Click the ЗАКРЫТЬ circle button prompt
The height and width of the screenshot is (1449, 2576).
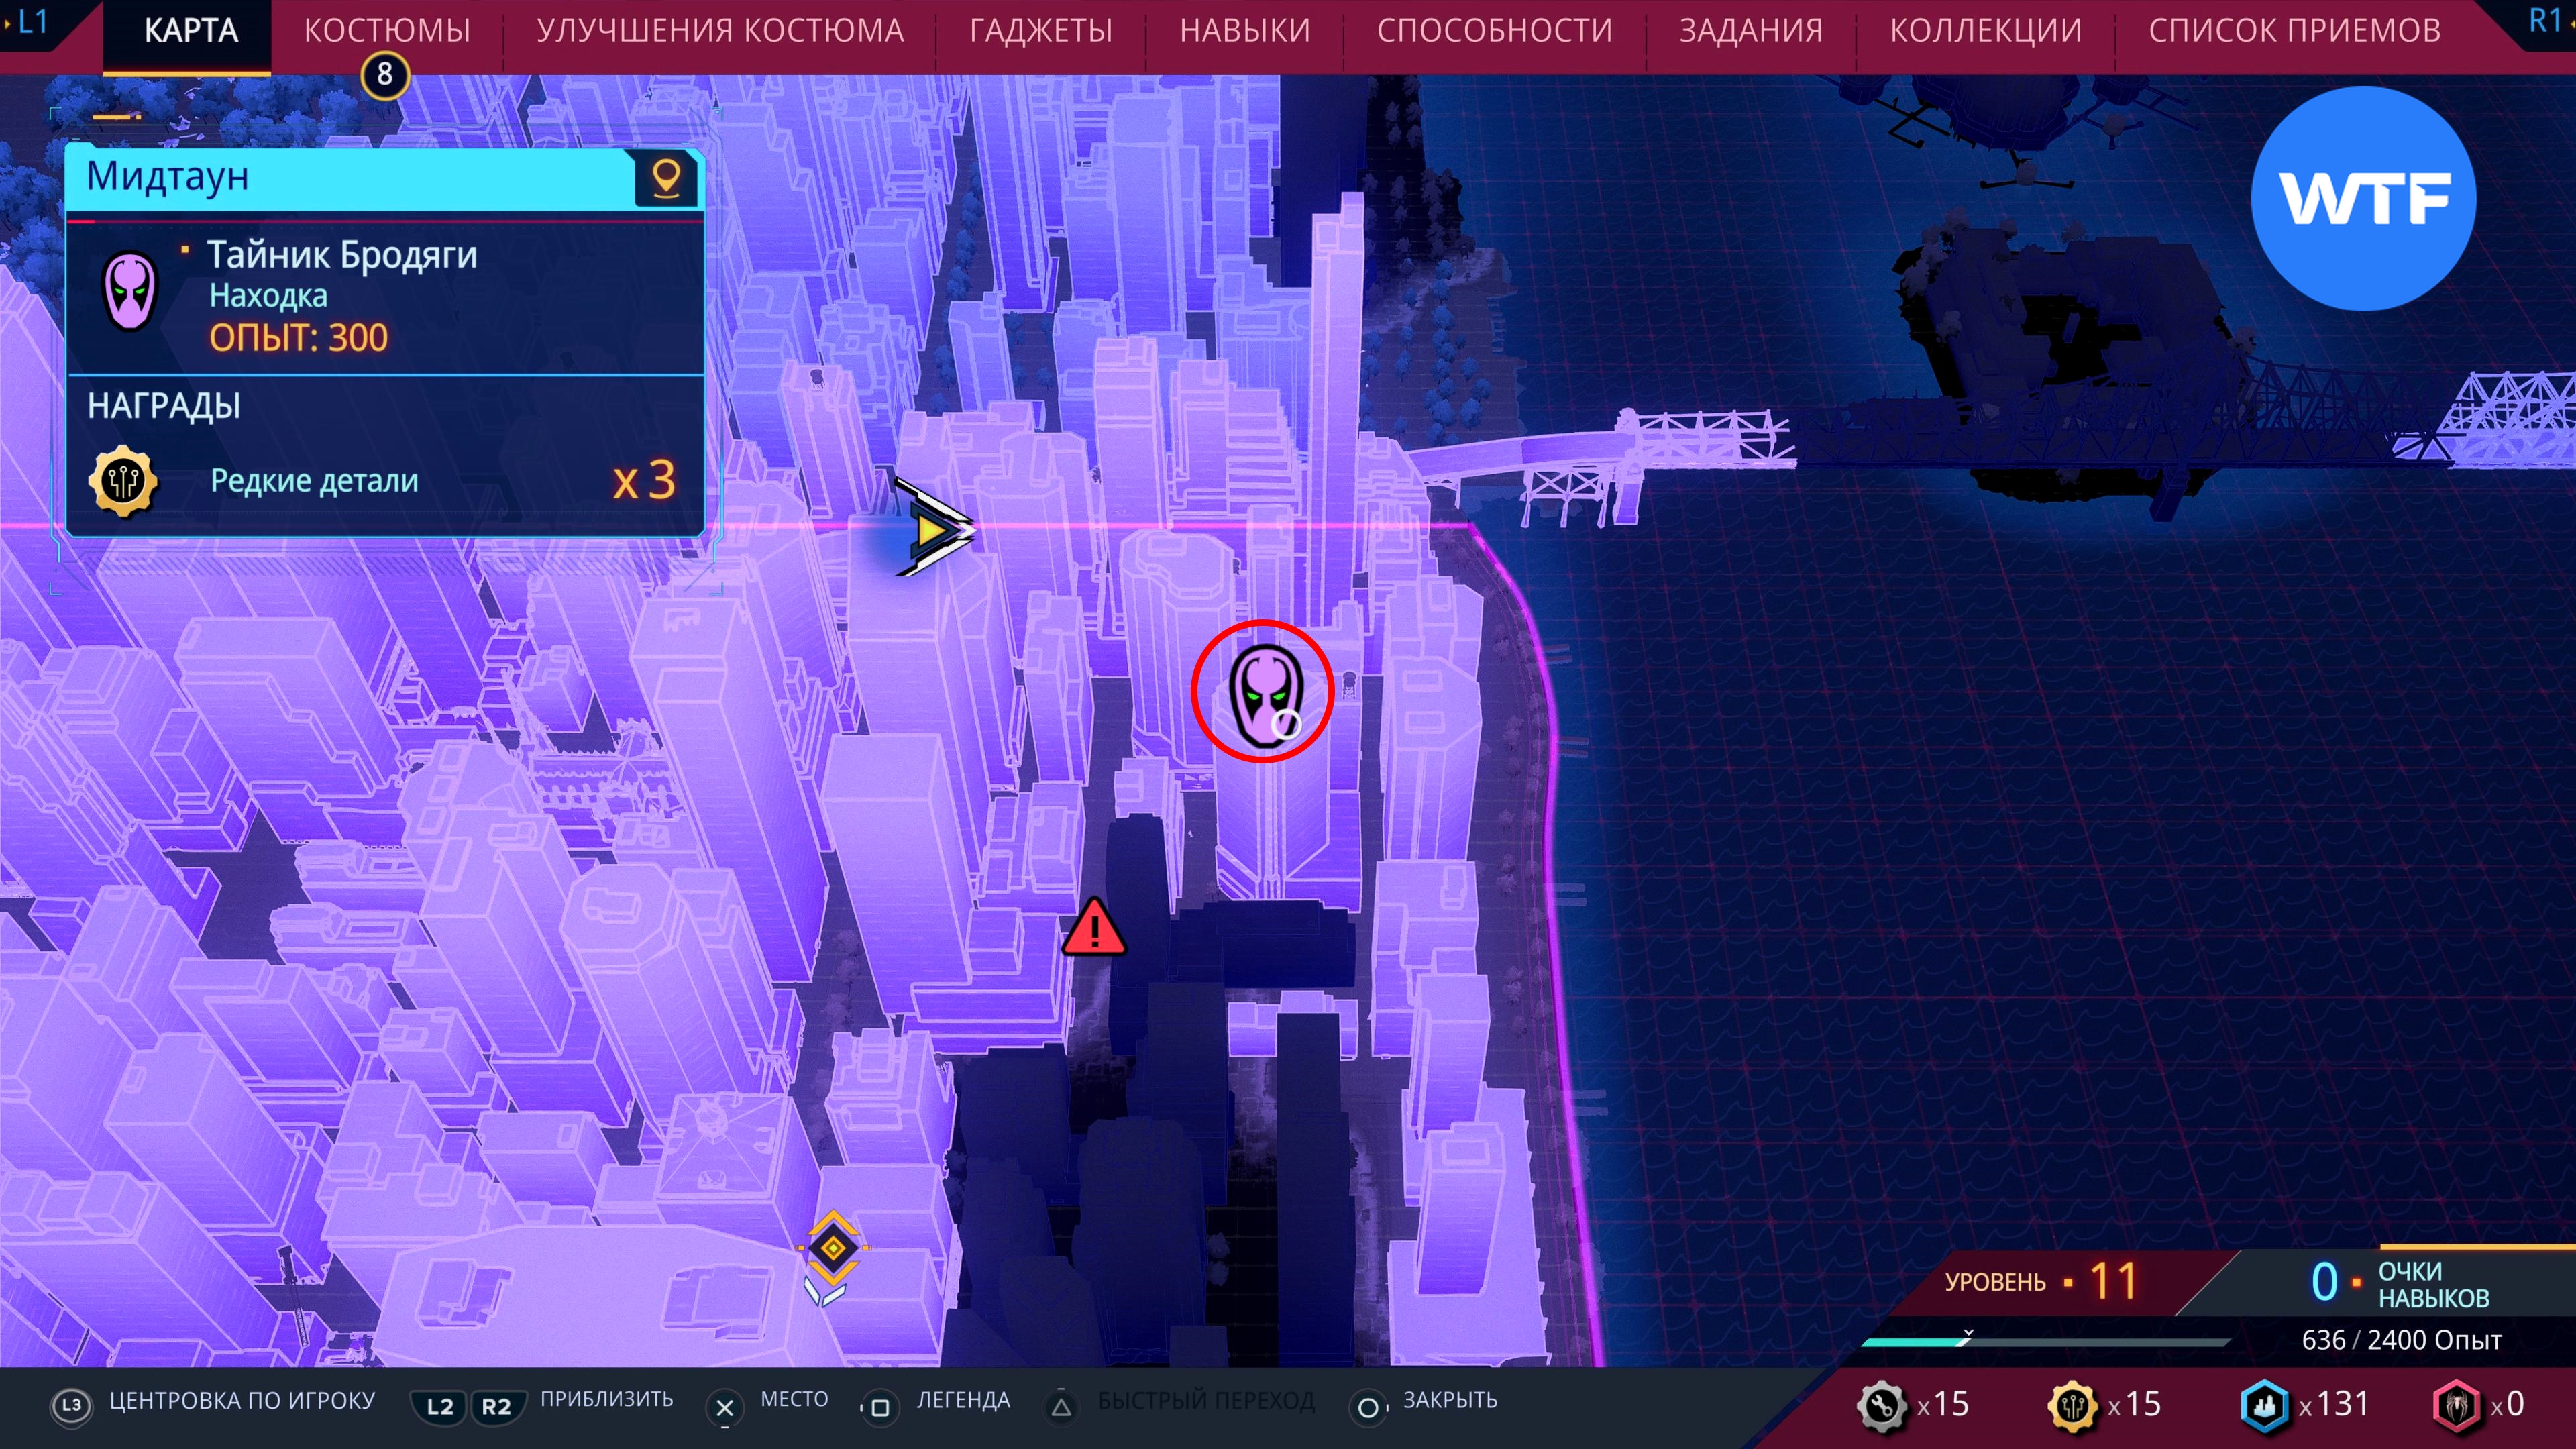(1367, 1407)
